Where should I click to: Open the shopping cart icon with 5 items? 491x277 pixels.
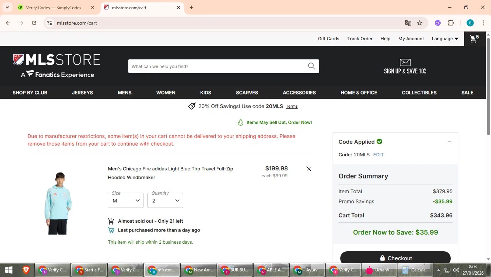[x=474, y=39]
